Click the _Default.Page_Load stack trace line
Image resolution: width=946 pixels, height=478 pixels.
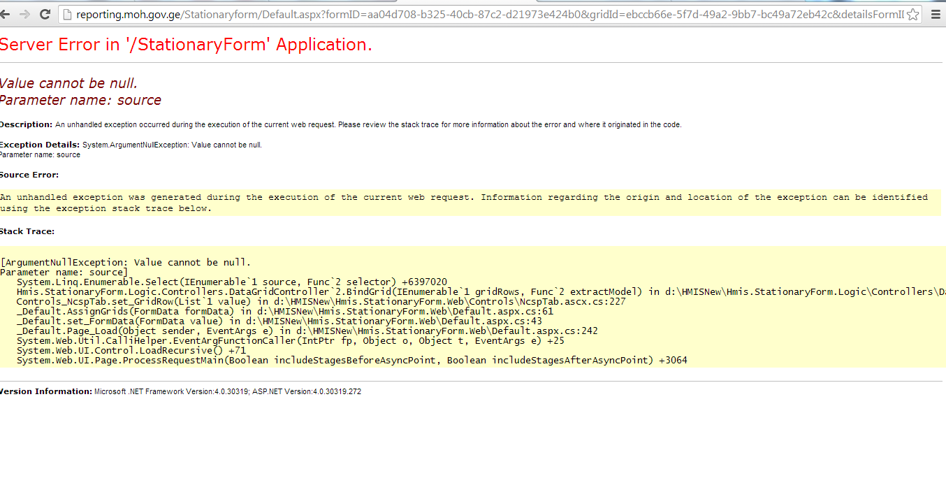307,331
